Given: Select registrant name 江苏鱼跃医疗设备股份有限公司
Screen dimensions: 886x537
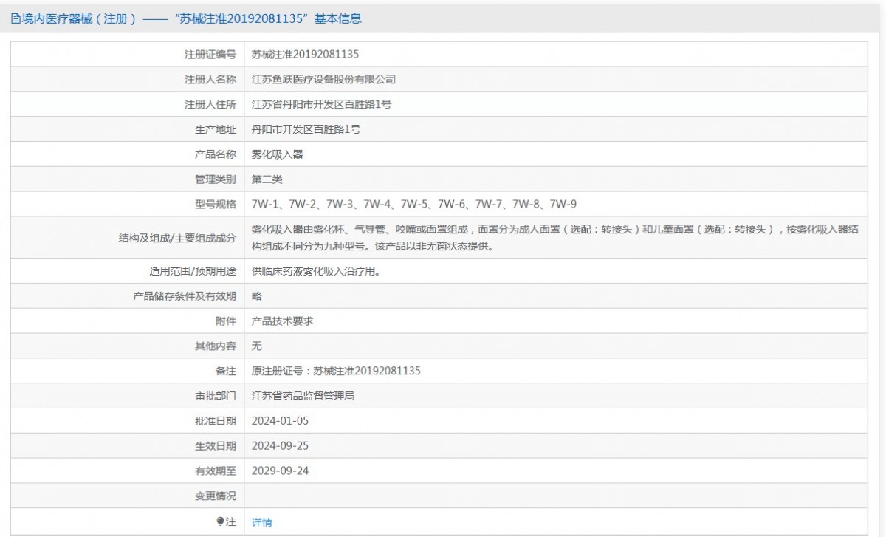Looking at the screenshot, I should (324, 79).
